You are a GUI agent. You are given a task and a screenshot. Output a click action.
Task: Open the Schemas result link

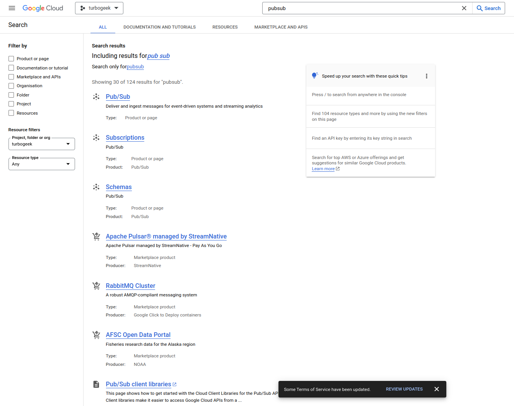tap(119, 187)
